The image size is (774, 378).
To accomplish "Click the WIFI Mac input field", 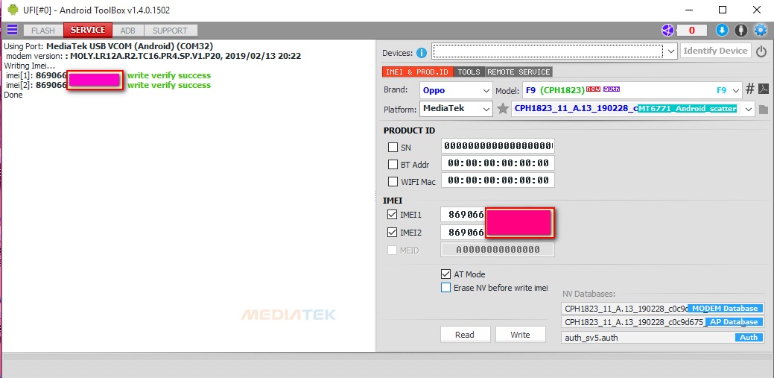I will point(498,180).
